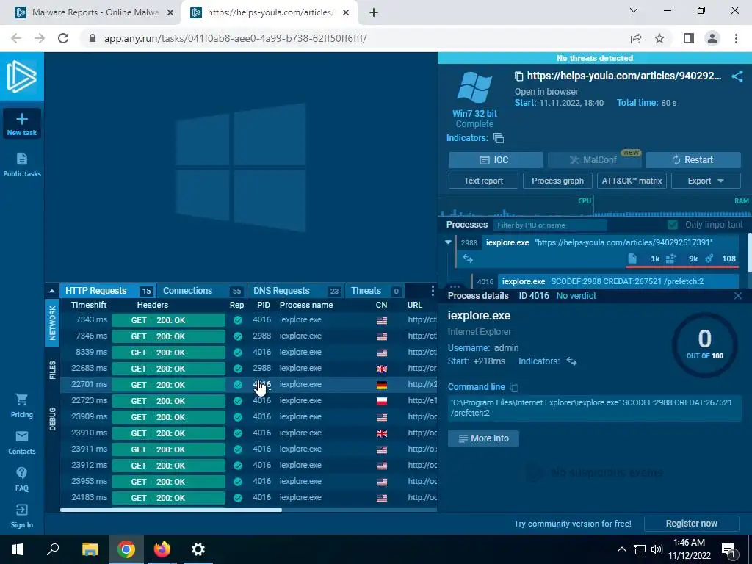Click the Restart button
This screenshot has width=752, height=564.
coord(693,160)
